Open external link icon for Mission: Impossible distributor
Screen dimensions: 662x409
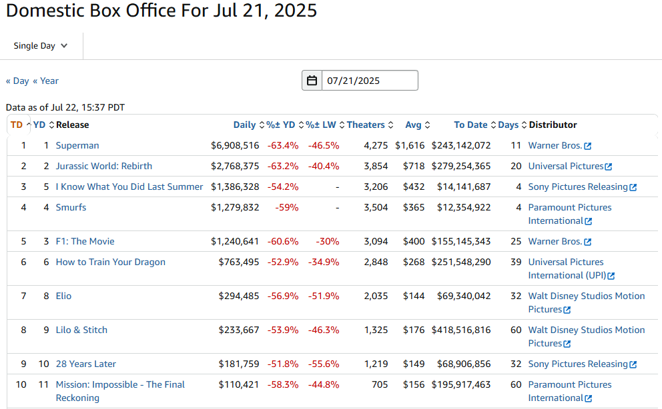click(x=589, y=398)
